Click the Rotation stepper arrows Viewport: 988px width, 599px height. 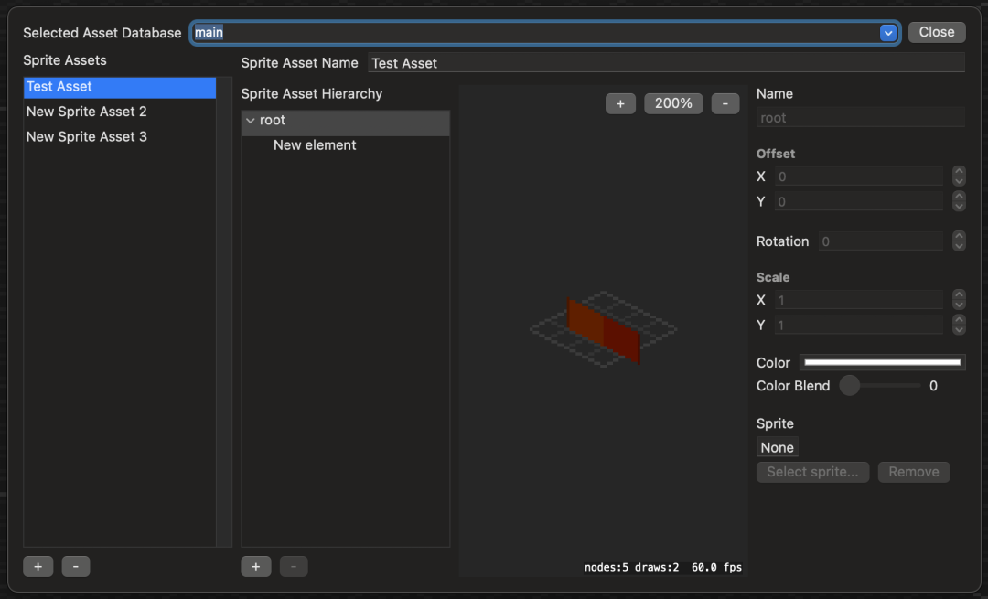pos(959,241)
